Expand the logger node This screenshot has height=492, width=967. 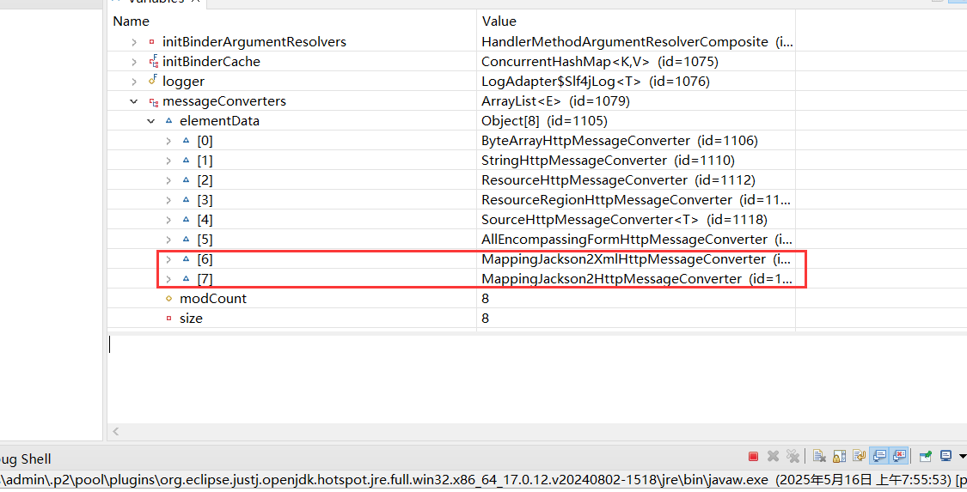(134, 82)
